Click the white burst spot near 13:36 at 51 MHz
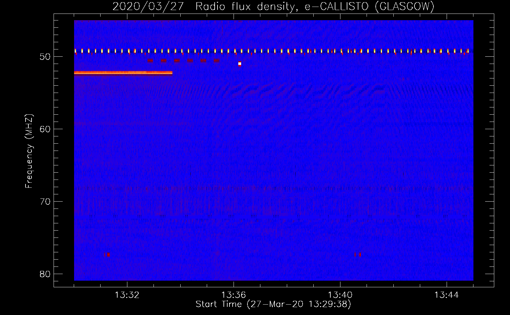510x315 pixels. click(240, 64)
